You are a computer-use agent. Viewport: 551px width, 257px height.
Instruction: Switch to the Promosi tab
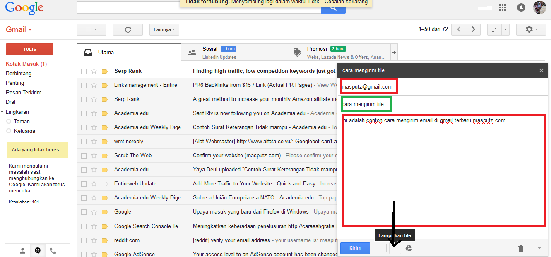pyautogui.click(x=338, y=53)
